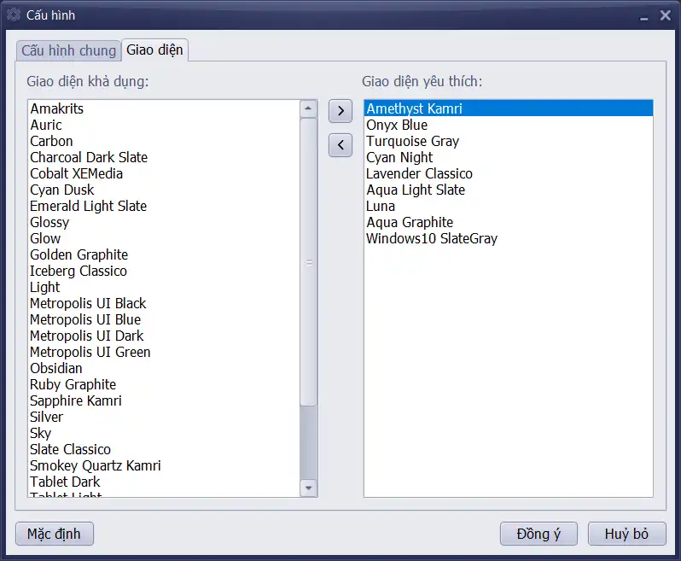Click the scrollbar down arrow of the available themes list

tap(308, 488)
